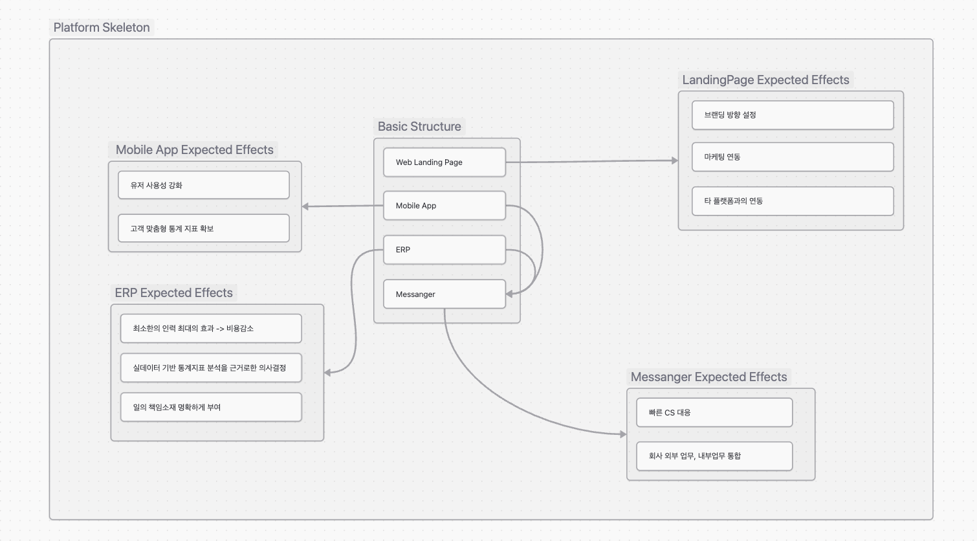This screenshot has height=541, width=977.
Task: Select the Messanger Expected Effects group title
Action: coord(708,377)
